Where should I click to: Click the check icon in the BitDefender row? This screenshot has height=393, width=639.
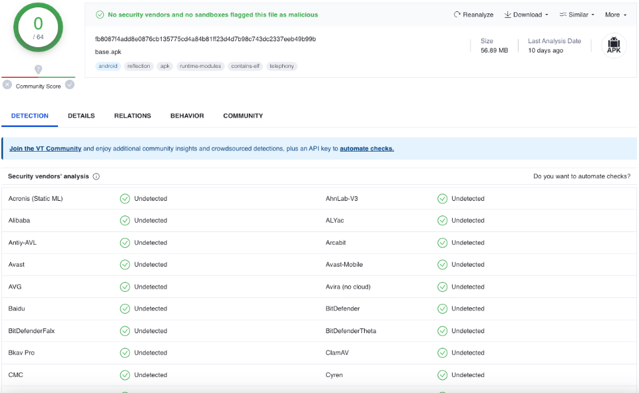(x=442, y=309)
